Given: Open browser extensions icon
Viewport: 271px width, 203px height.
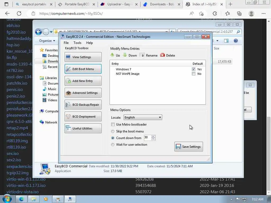Looking at the screenshot, I should [215, 13].
